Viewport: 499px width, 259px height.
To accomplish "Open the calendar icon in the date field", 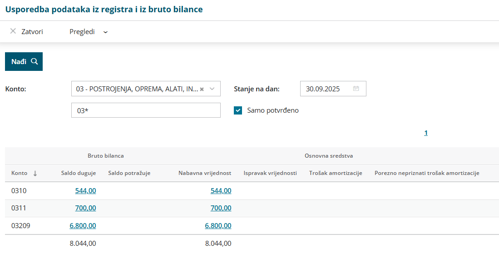I will (x=356, y=89).
